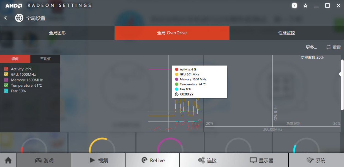The width and height of the screenshot is (344, 167).
Task: Open the 游戏 section
Action: point(44,160)
